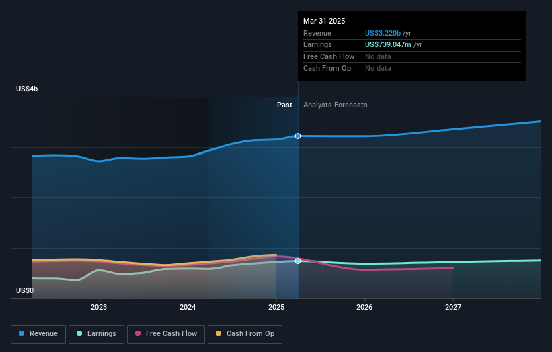Click the US$739.047m earnings value
Screen dimensions: 552x352
[x=388, y=44]
